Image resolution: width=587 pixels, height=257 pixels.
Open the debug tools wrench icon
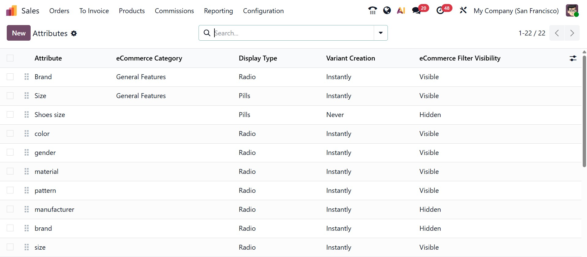(x=463, y=11)
